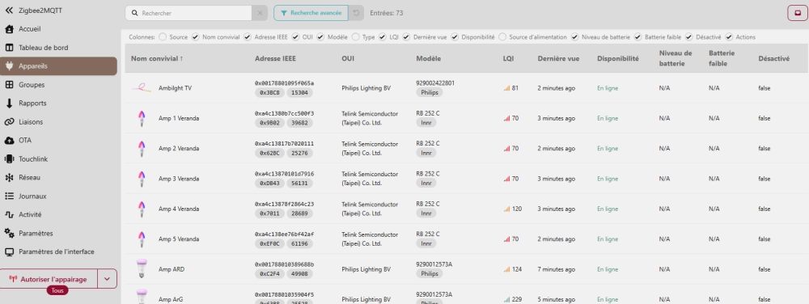Open Amp 3 Veranda device
The height and width of the screenshot is (304, 809).
pos(179,179)
